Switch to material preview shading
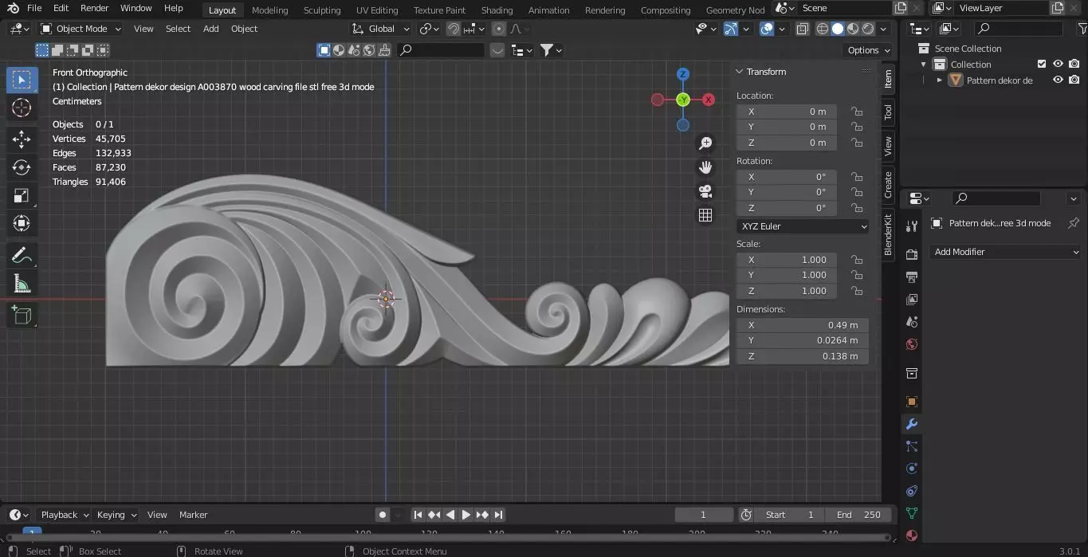Viewport: 1088px width, 557px height. pos(853,29)
